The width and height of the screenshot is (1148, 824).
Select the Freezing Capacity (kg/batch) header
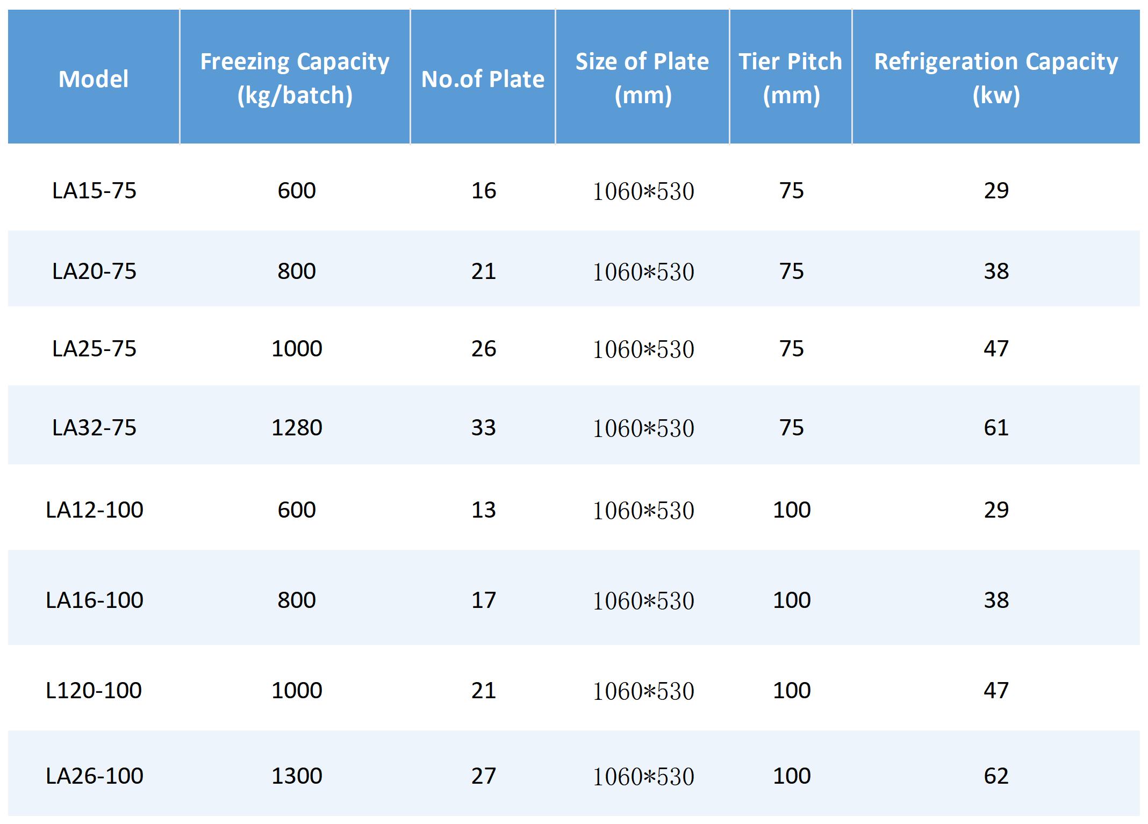click(x=295, y=78)
